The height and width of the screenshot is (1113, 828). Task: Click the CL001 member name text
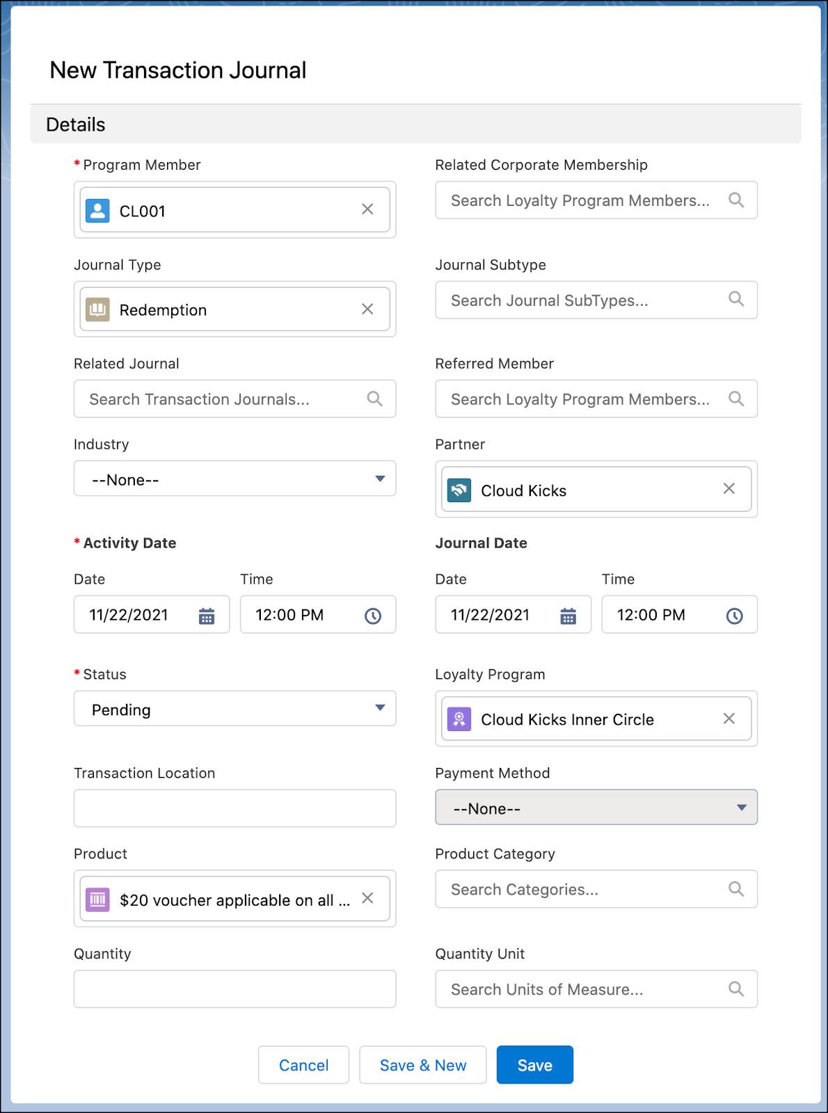(143, 211)
